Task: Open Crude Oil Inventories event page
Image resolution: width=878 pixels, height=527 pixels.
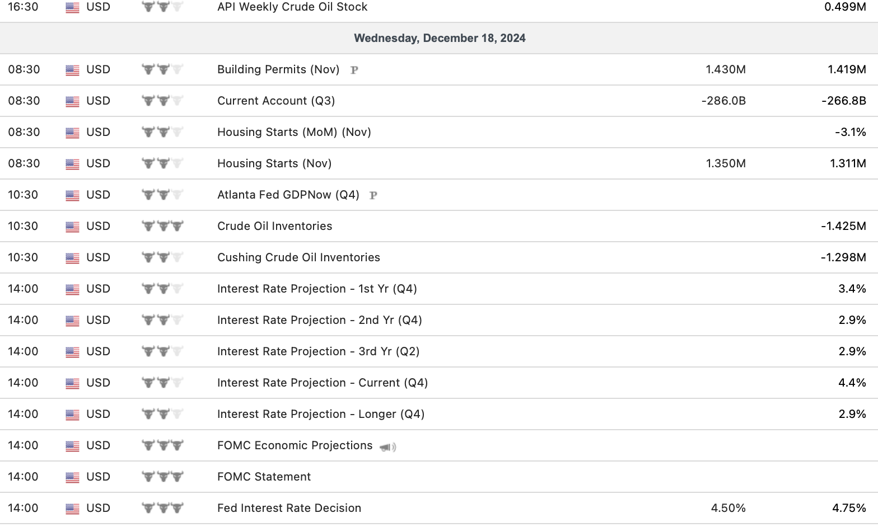Action: [274, 226]
